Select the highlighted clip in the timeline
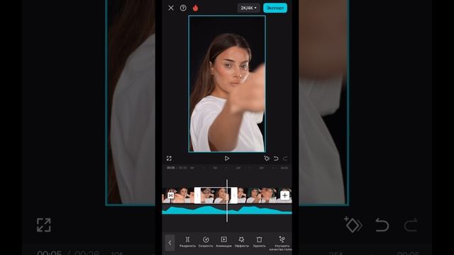454x255 pixels. click(x=216, y=195)
